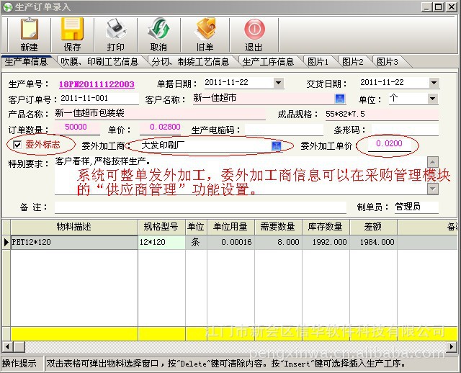Click the 打印 (Print) printer icon
Screen dimensions: 461x373
click(116, 29)
